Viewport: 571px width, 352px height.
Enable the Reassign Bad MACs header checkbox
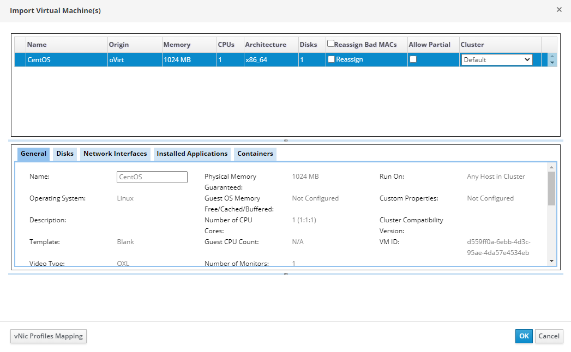[330, 44]
